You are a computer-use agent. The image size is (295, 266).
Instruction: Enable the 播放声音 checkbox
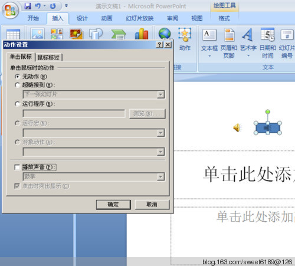[17, 168]
